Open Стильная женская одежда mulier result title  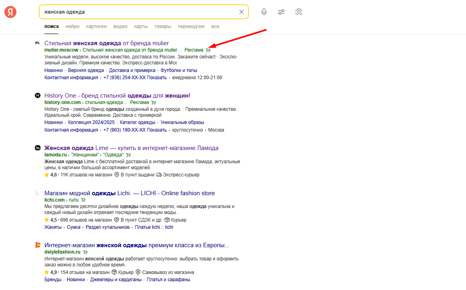(107, 43)
